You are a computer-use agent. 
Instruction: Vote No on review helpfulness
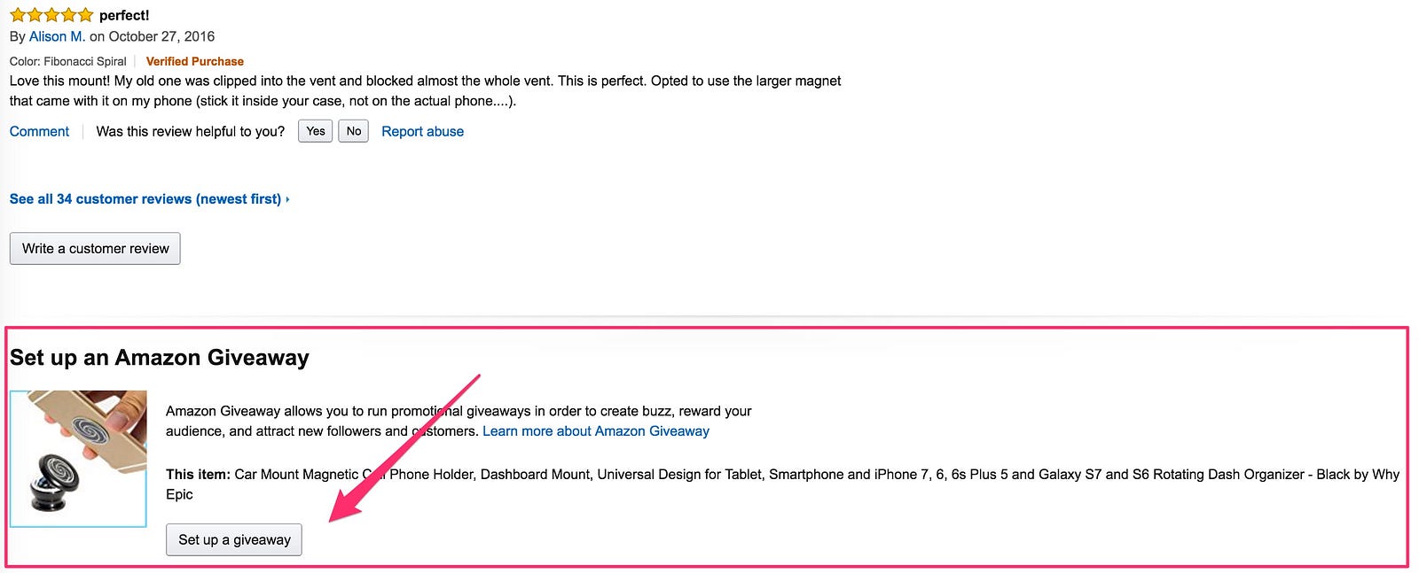click(353, 131)
